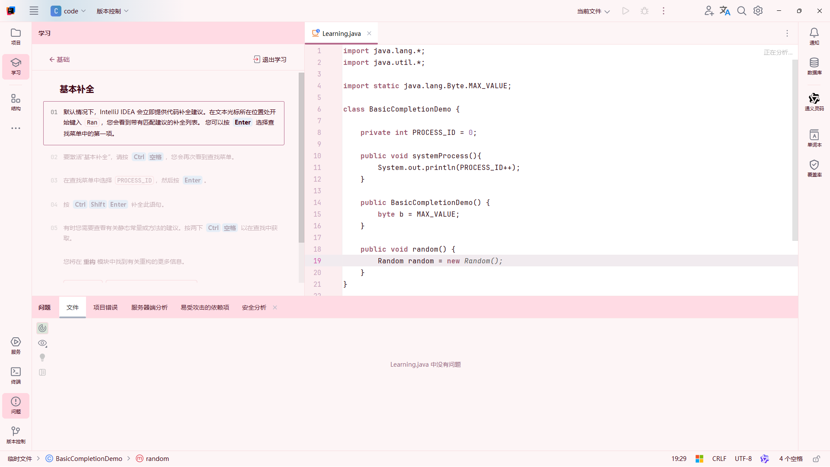The image size is (830, 467).
Task: Click the lesson panel vertical scrollbar
Action: pyautogui.click(x=301, y=158)
